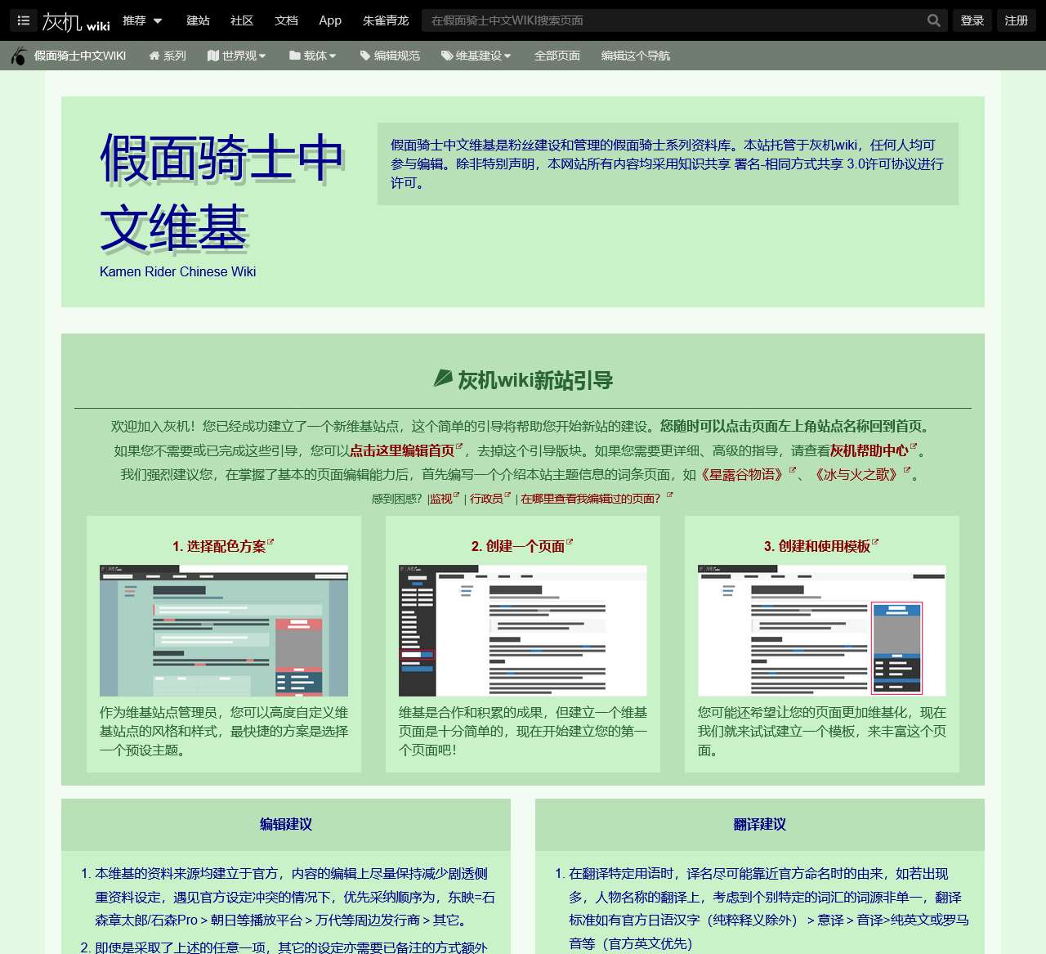The height and width of the screenshot is (954, 1046).
Task: Click external link icon after 《星露谷物语》
Action: click(792, 471)
